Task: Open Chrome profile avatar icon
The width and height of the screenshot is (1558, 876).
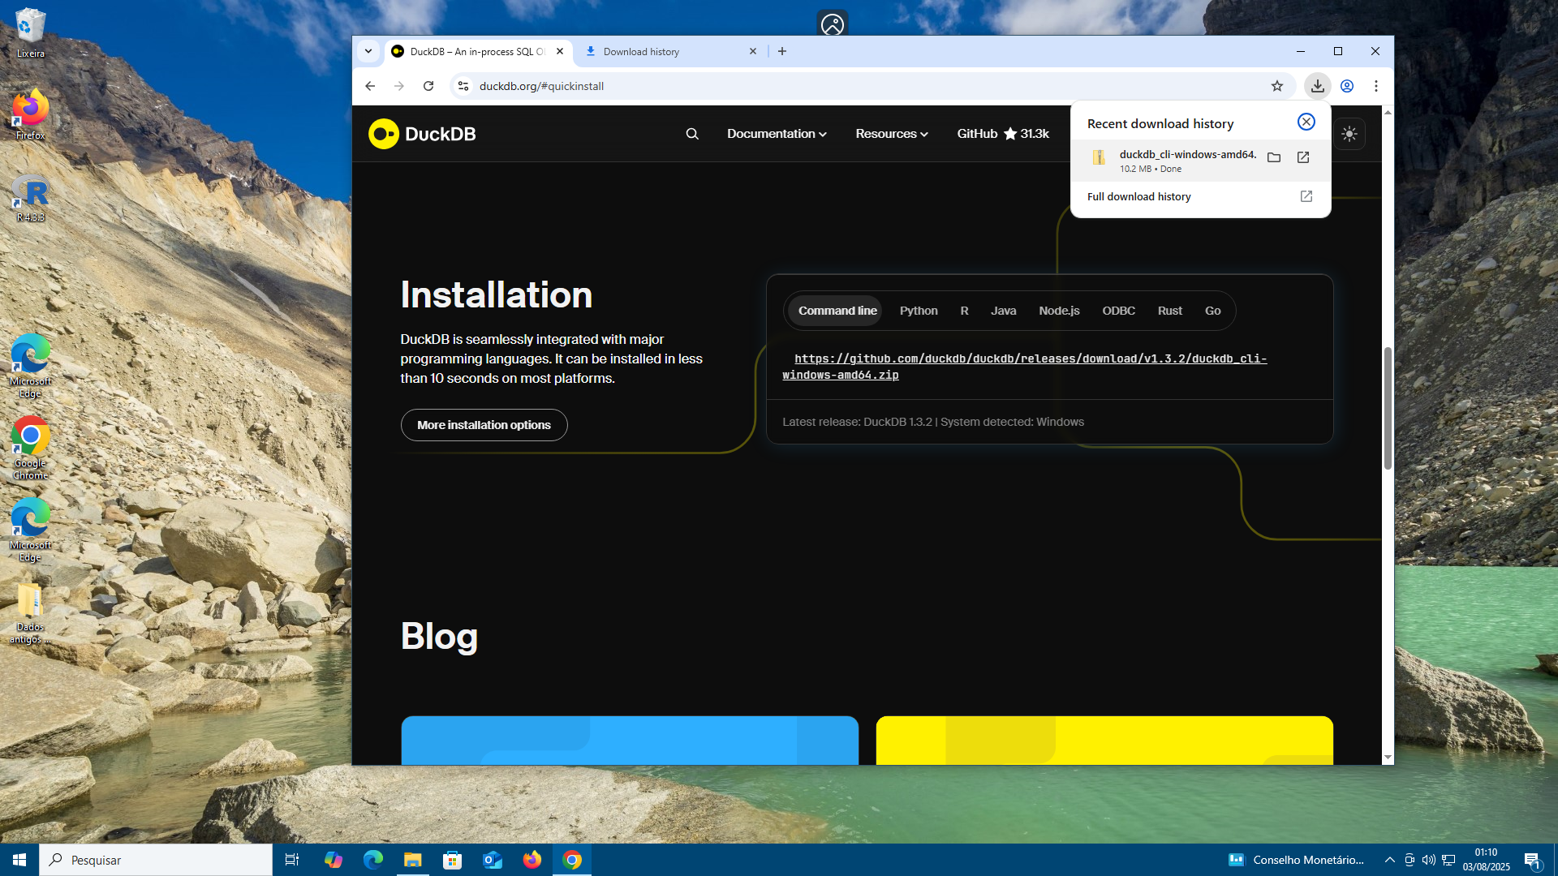Action: click(1347, 86)
